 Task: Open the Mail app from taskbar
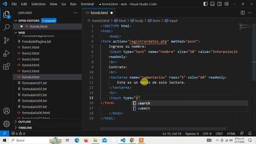pos(104,140)
